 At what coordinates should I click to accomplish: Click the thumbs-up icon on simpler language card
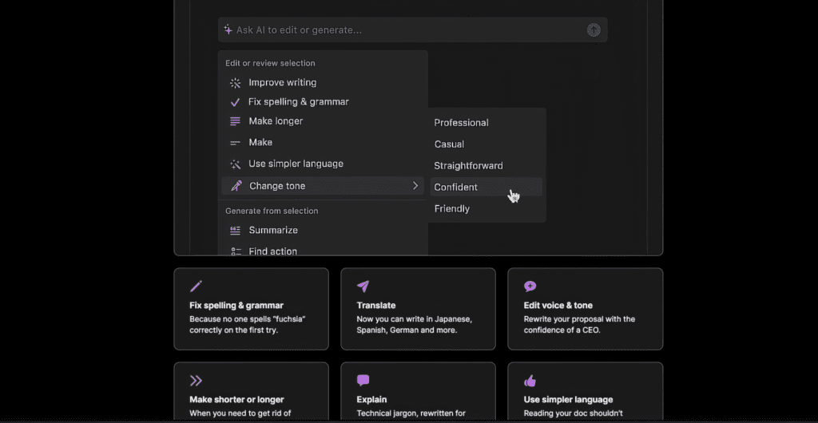tap(530, 381)
